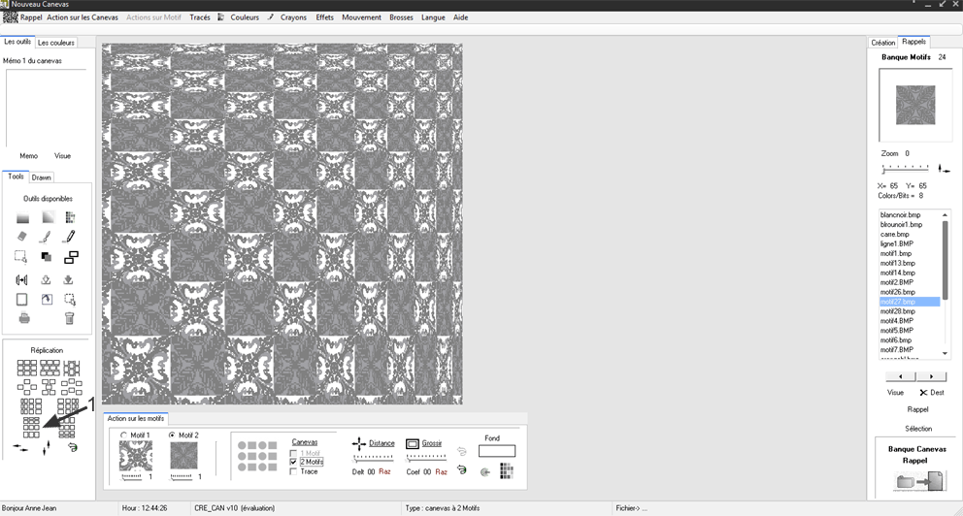Open the Effets menu

pyautogui.click(x=324, y=17)
